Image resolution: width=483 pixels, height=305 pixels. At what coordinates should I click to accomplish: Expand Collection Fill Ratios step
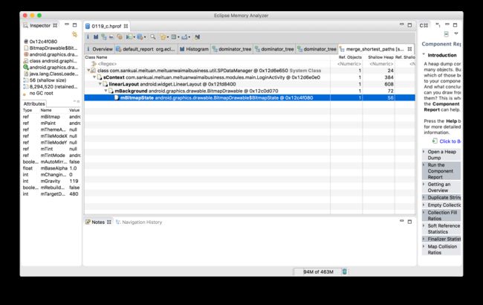(x=424, y=213)
